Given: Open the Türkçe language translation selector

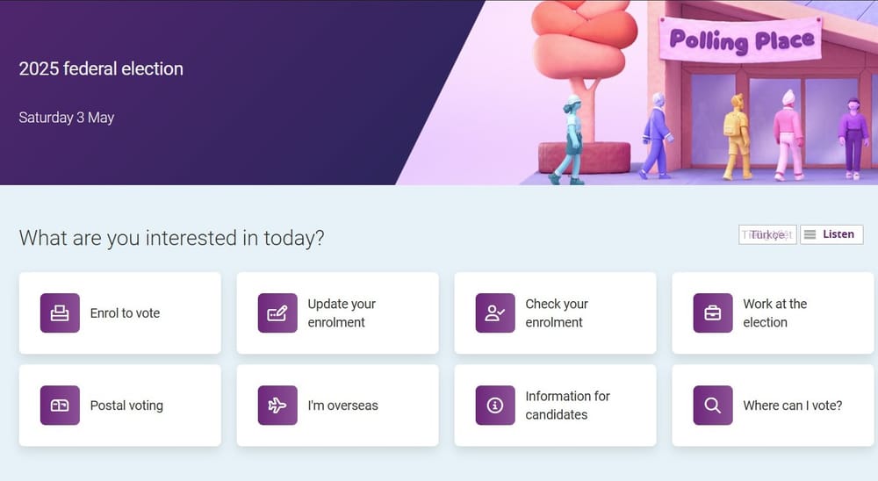Looking at the screenshot, I should 767,234.
